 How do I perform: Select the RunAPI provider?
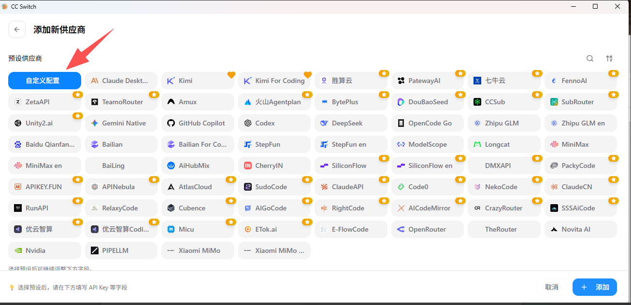pos(44,208)
